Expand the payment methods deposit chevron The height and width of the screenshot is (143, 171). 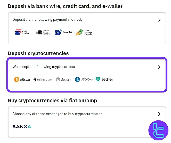pyautogui.click(x=159, y=20)
